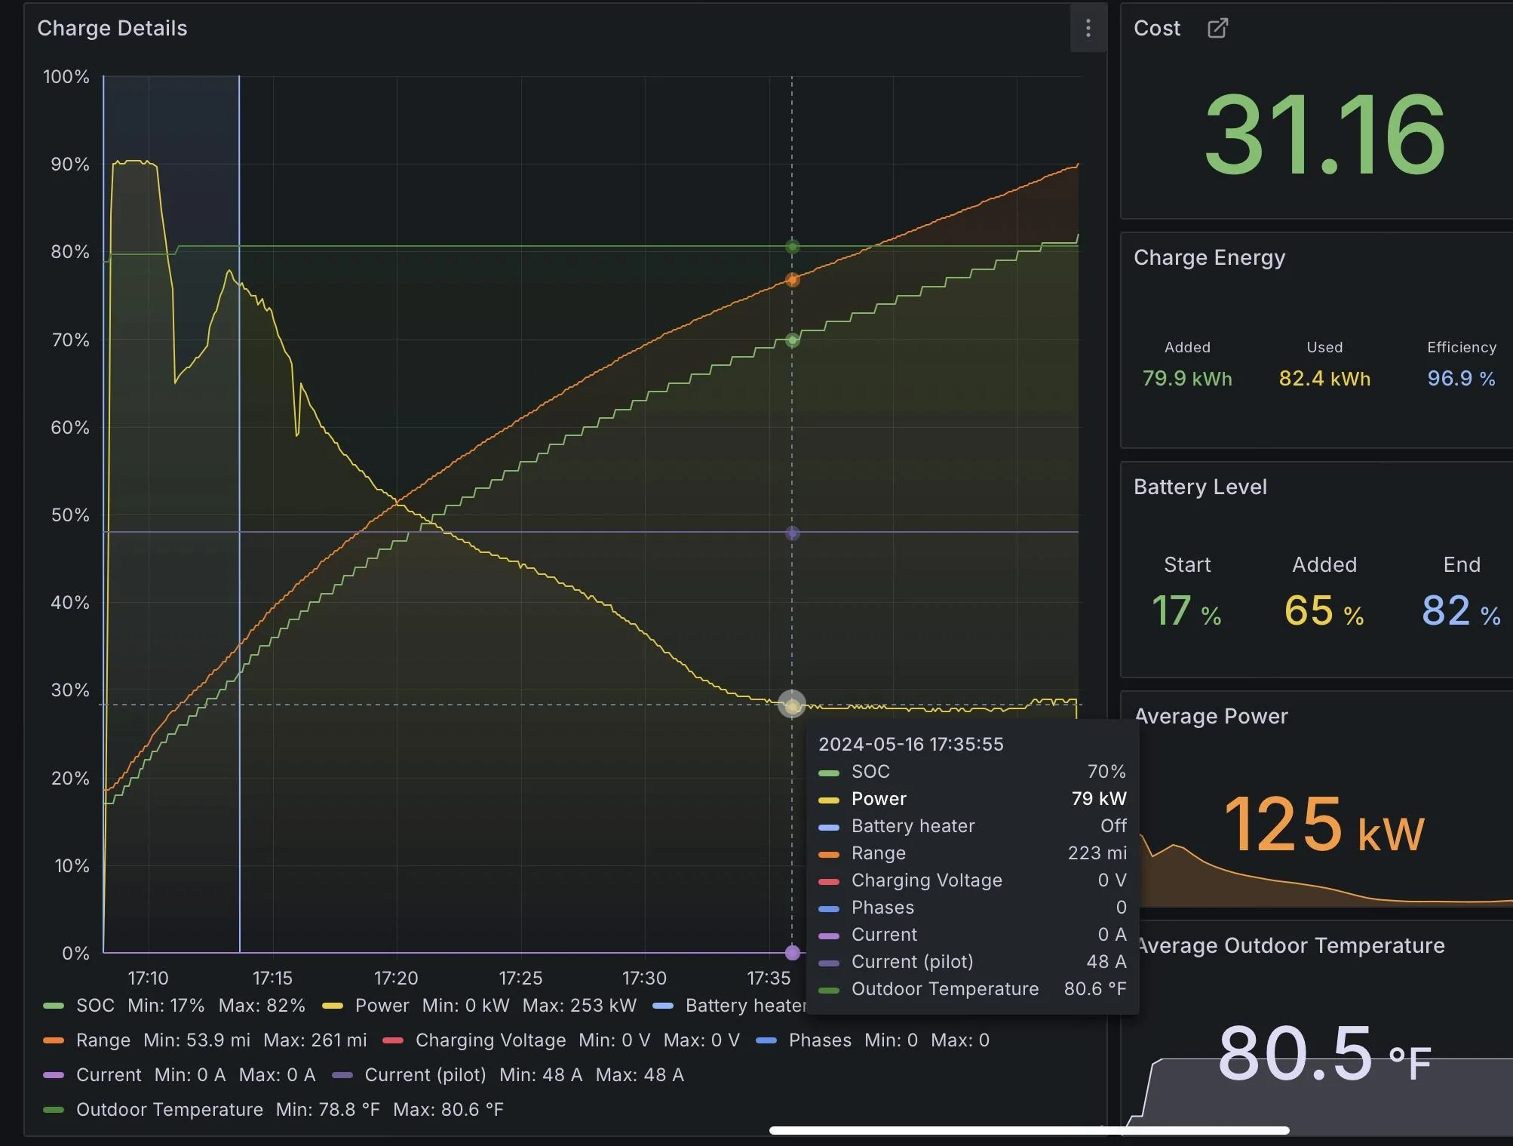Toggle Battery heater series in legend
Viewport: 1513px width, 1146px height.
(745, 1006)
